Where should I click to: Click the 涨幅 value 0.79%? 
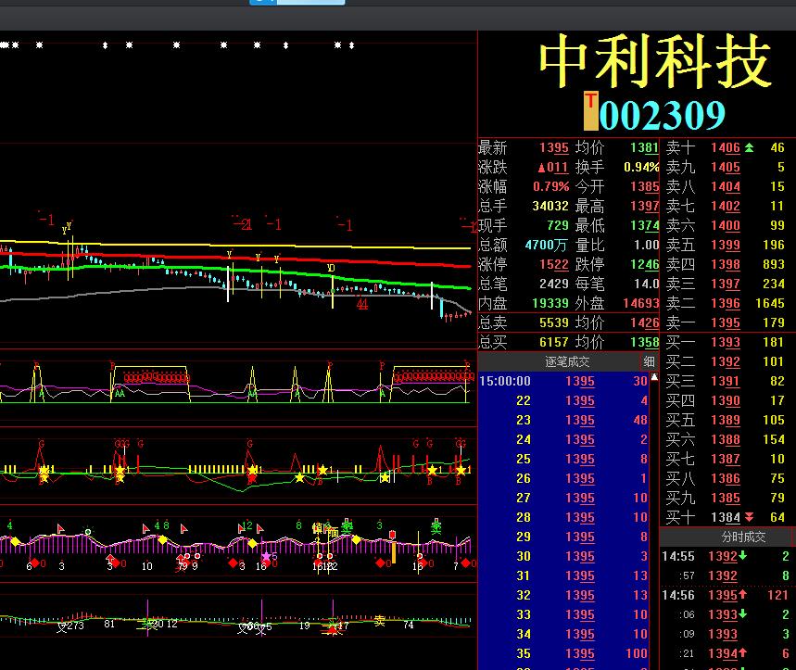click(550, 186)
